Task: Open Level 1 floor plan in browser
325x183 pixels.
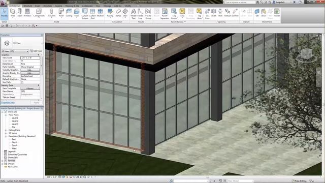Action: (15, 118)
